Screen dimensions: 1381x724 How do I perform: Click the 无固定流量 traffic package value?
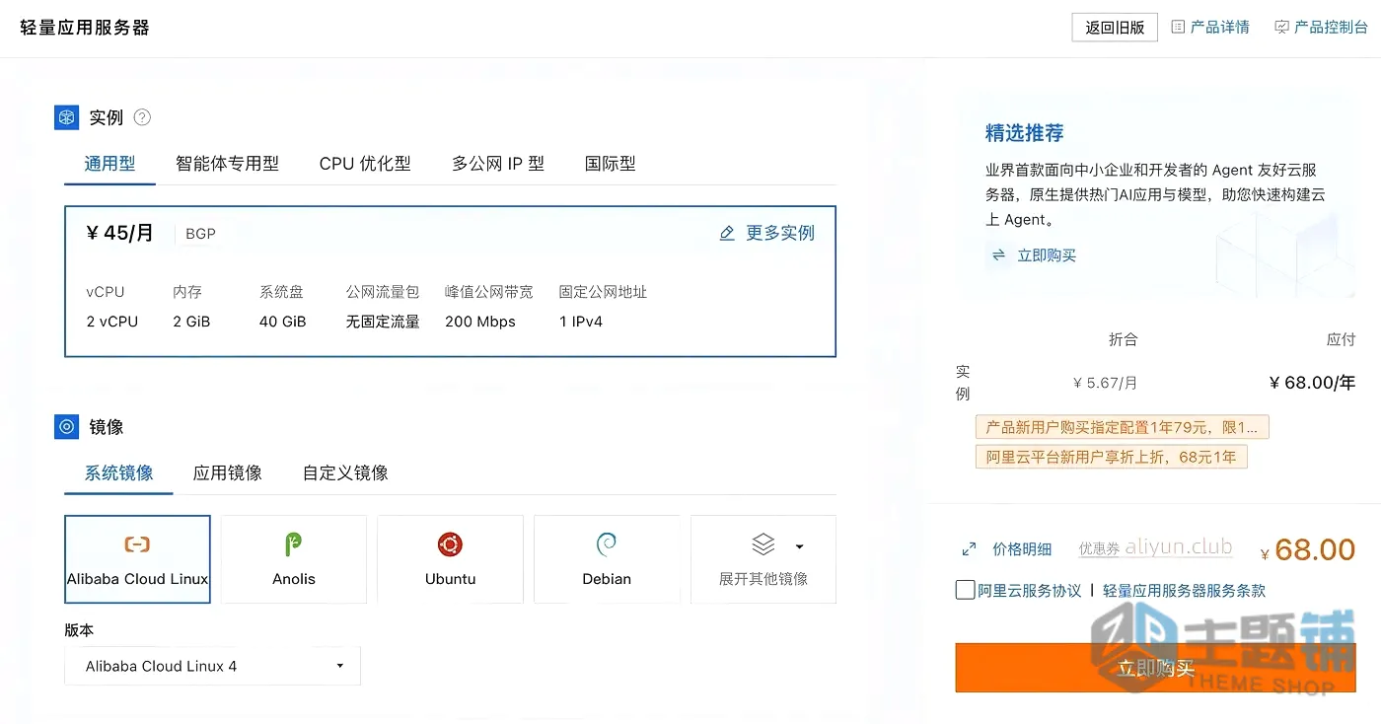coord(383,322)
